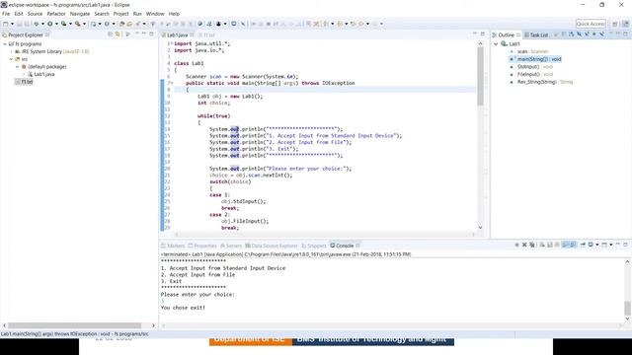Click the Search icon in the main toolbar
This screenshot has height=355, width=632.
point(138,24)
